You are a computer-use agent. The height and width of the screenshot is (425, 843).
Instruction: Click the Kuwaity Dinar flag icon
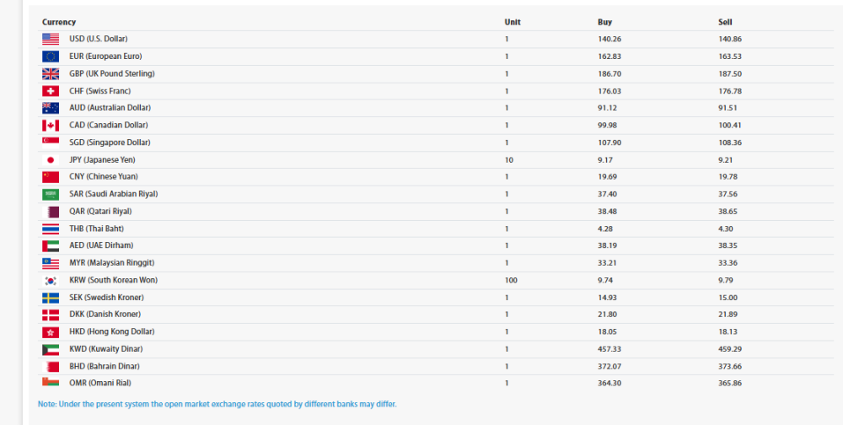point(51,349)
